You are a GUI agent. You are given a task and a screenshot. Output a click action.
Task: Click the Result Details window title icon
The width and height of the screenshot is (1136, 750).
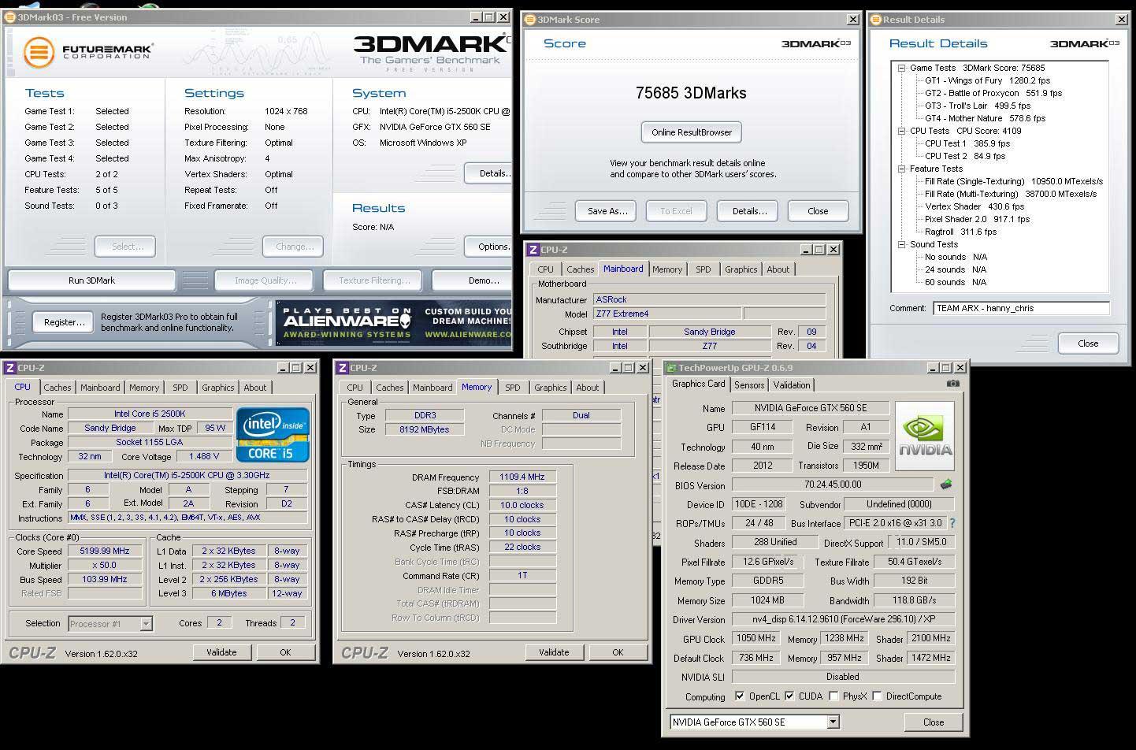(x=875, y=20)
